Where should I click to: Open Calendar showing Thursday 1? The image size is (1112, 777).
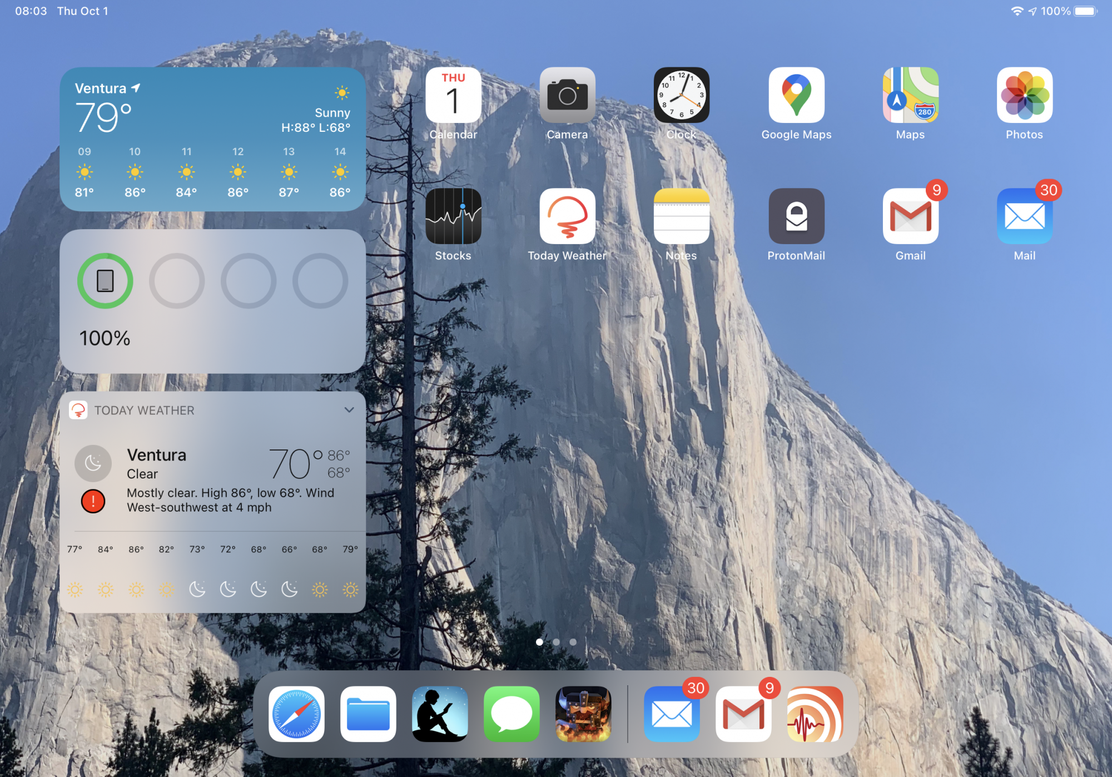(x=453, y=95)
